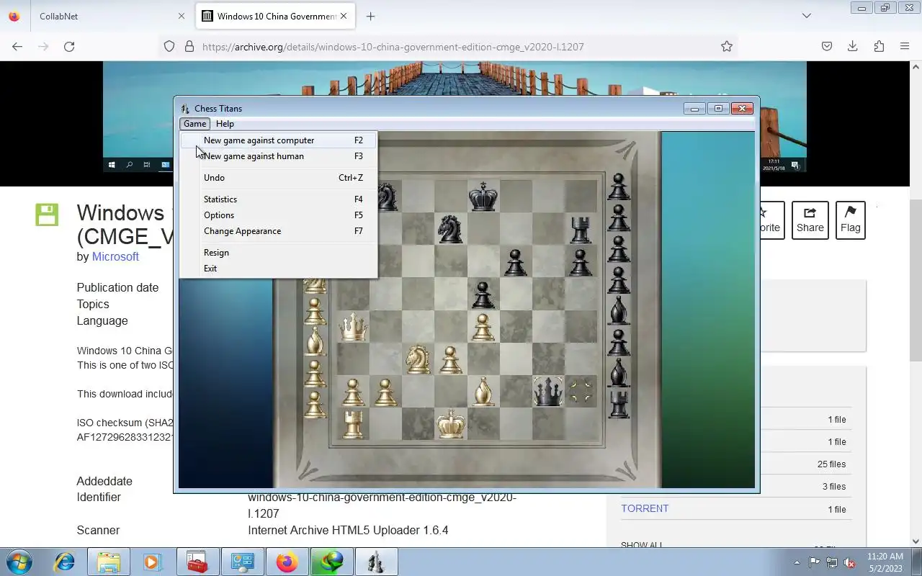Open the tracking protection shield icon
This screenshot has width=922, height=576.
tap(169, 46)
